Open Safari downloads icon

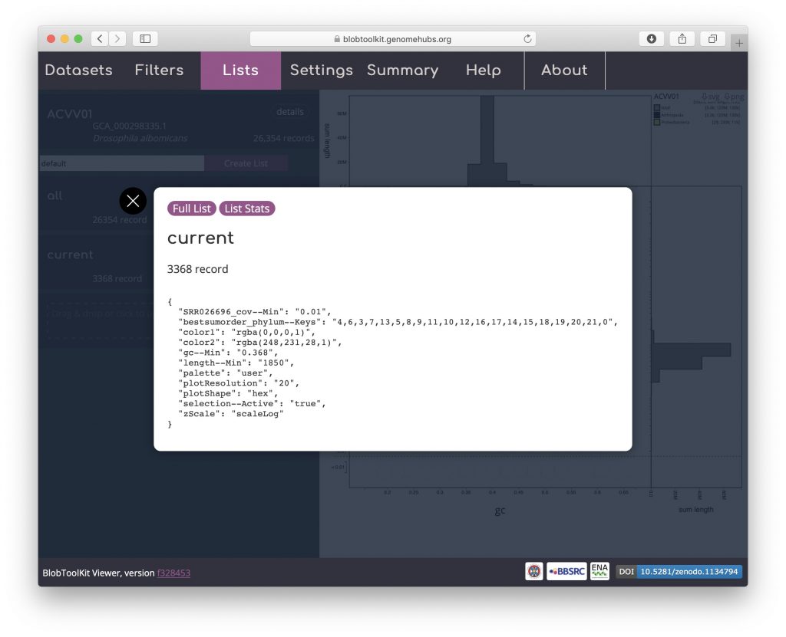coord(652,38)
